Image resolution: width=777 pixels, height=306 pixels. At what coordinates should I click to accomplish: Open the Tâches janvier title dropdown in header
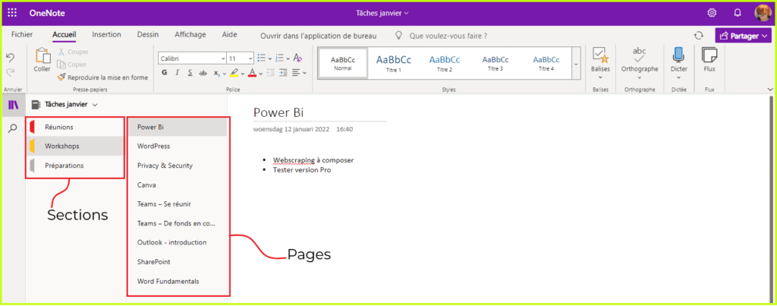382,13
